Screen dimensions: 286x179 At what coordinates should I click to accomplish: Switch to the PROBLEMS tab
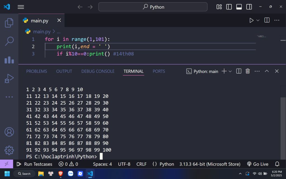click(x=37, y=71)
